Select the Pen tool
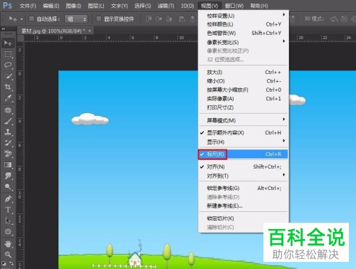The image size is (356, 269). click(x=8, y=199)
